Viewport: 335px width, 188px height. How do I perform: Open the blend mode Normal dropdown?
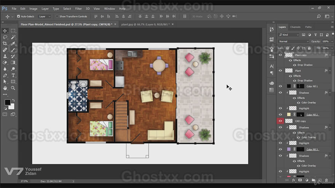[x=294, y=41]
